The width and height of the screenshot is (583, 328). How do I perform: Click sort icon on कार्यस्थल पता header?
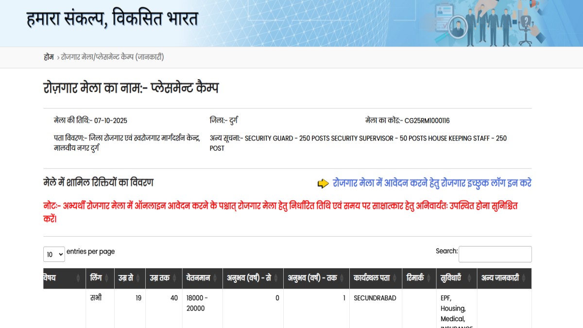[397, 278]
